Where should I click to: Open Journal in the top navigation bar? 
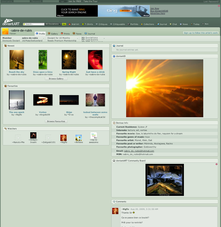coord(162,24)
